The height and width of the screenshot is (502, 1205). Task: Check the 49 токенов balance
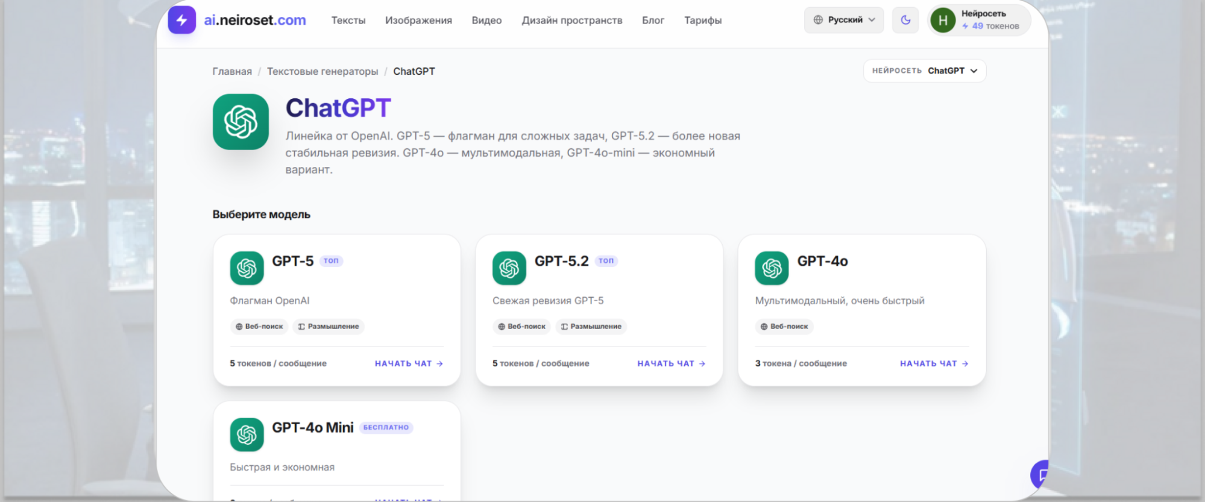(x=990, y=26)
